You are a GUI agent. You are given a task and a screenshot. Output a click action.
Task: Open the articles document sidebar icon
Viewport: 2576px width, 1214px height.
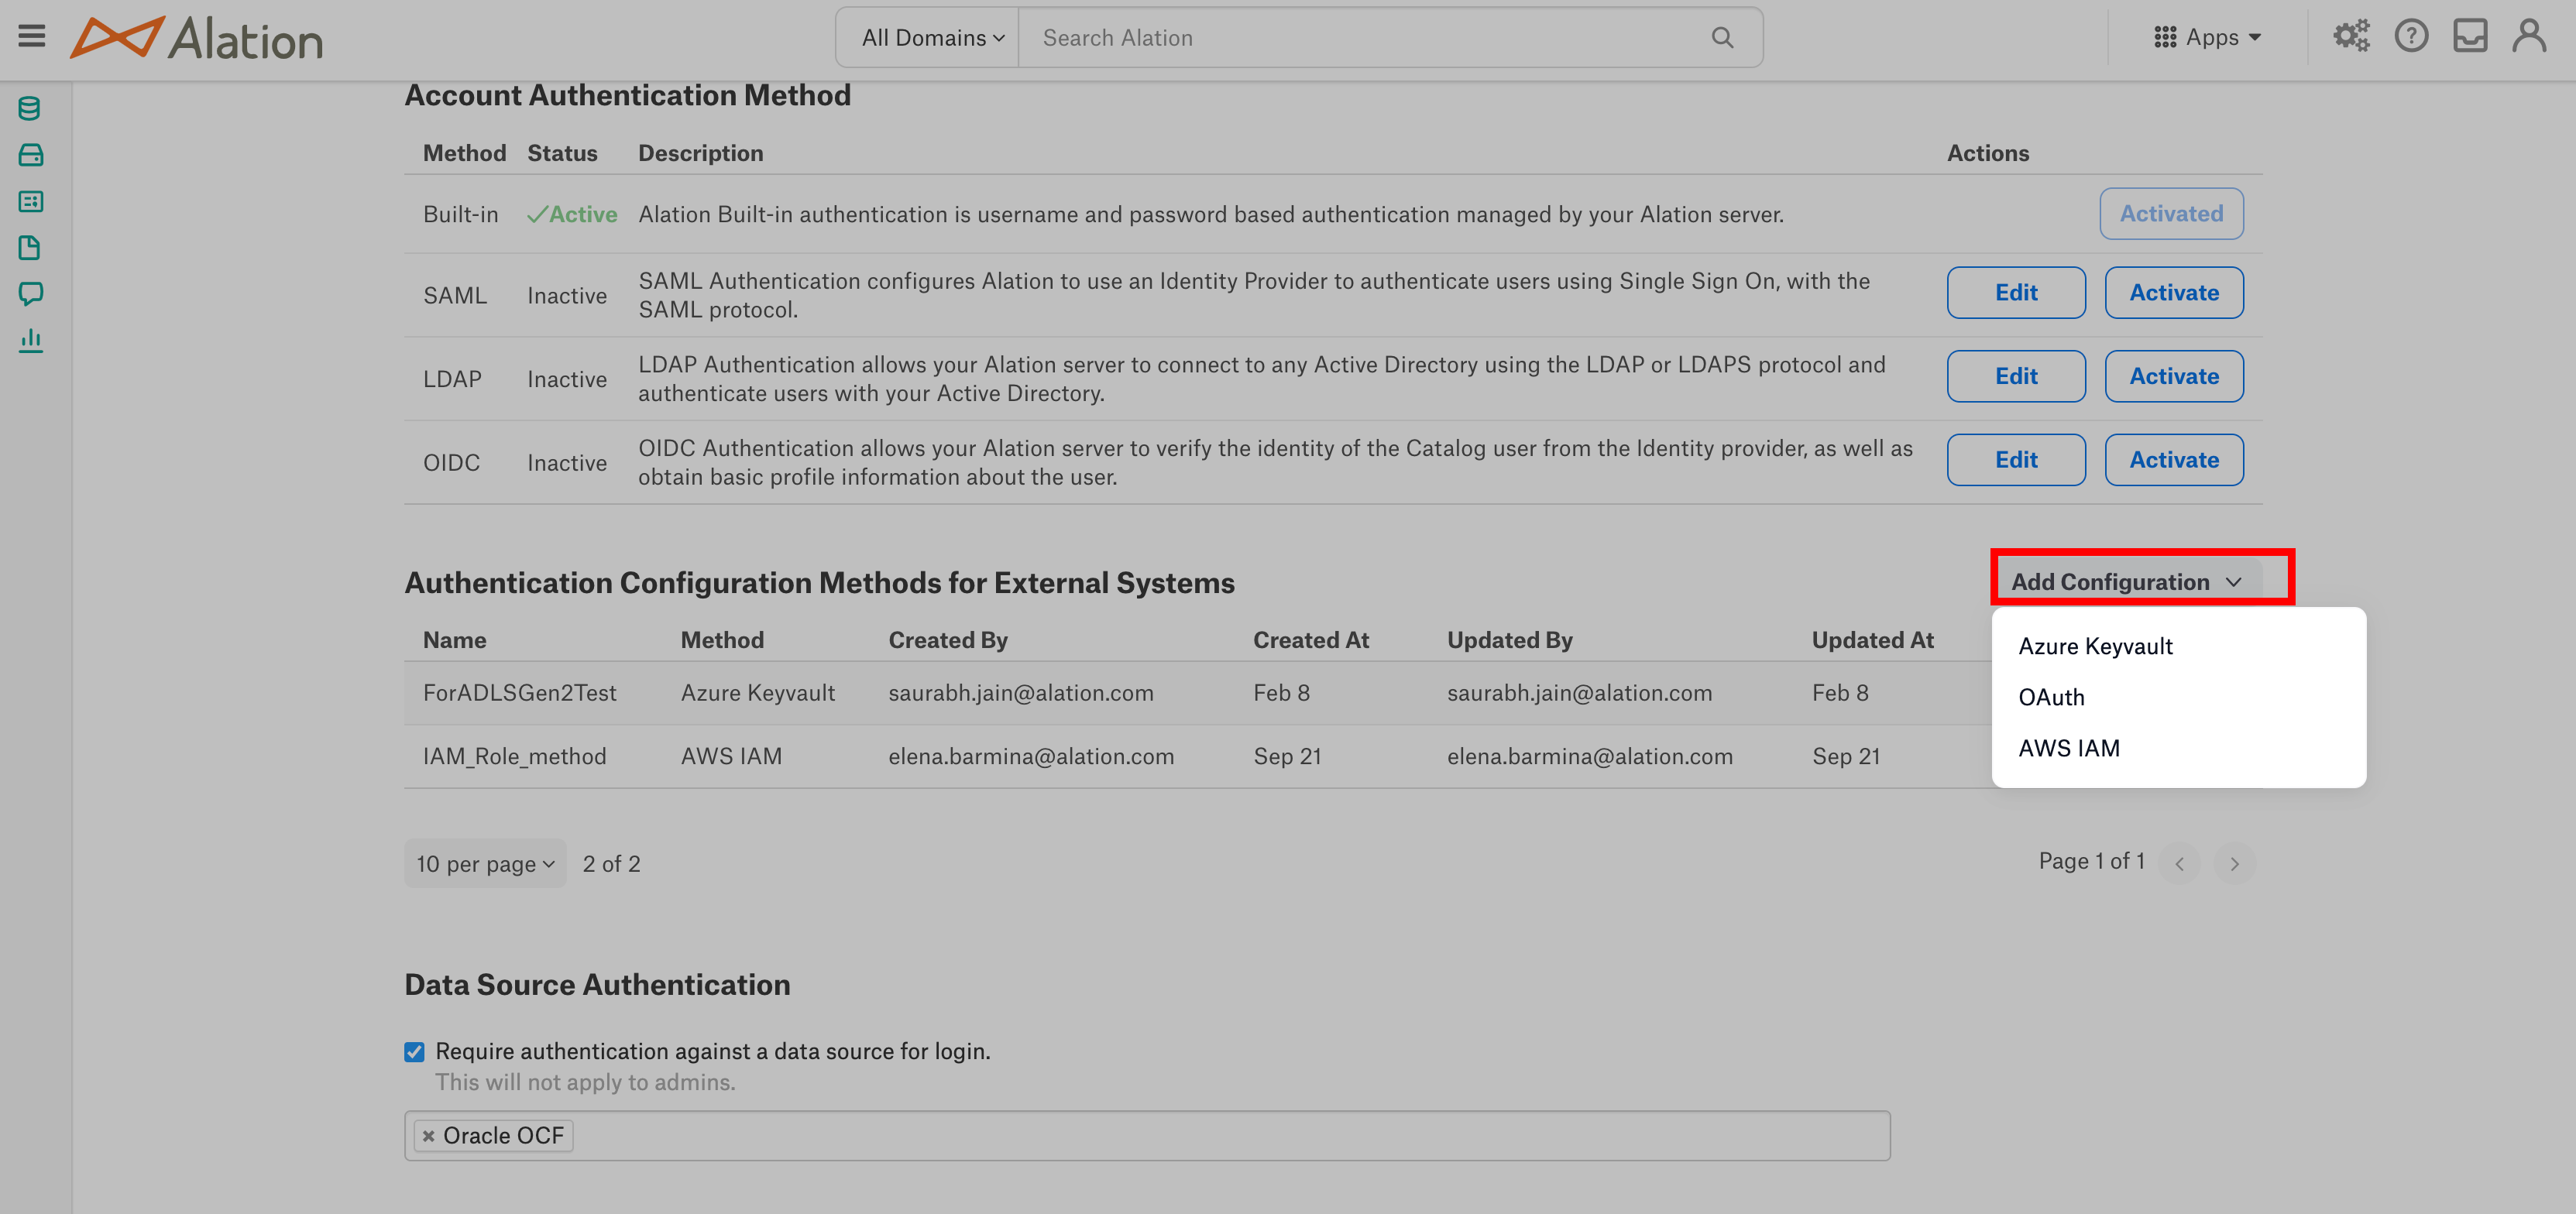[30, 248]
